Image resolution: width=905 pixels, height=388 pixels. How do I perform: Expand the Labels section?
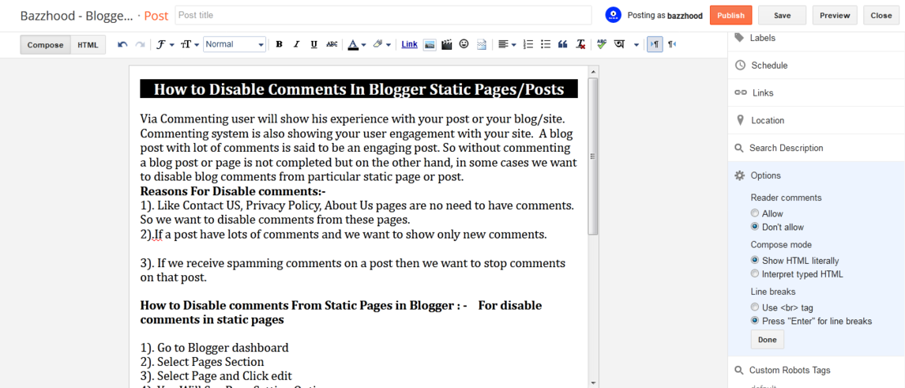point(816,38)
